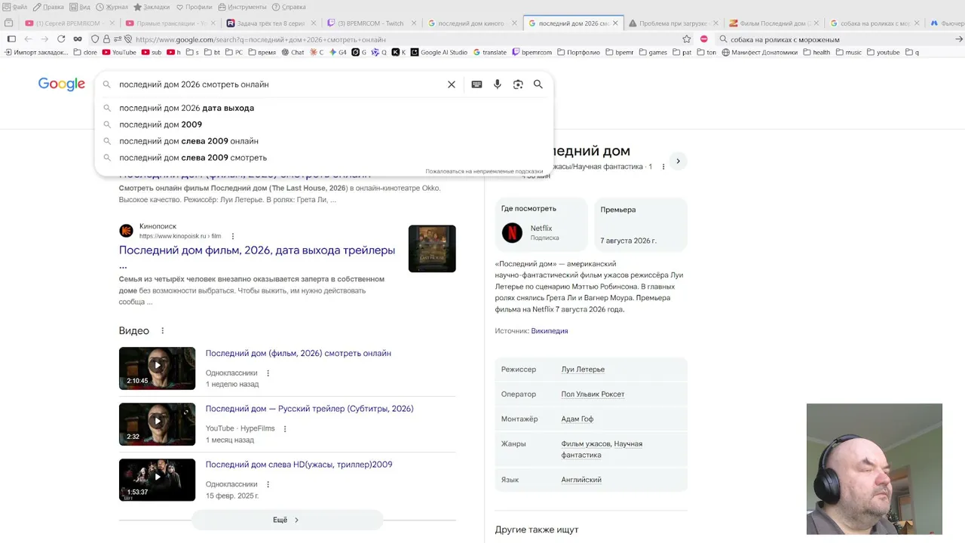This screenshot has height=543, width=965.
Task: Open the translate bookmark
Action: point(489,53)
